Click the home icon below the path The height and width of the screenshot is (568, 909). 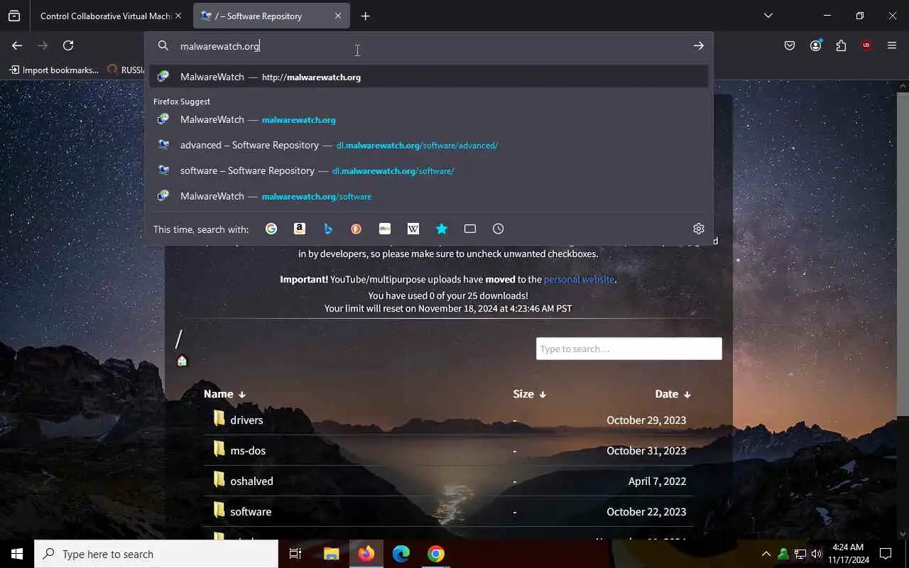[182, 361]
